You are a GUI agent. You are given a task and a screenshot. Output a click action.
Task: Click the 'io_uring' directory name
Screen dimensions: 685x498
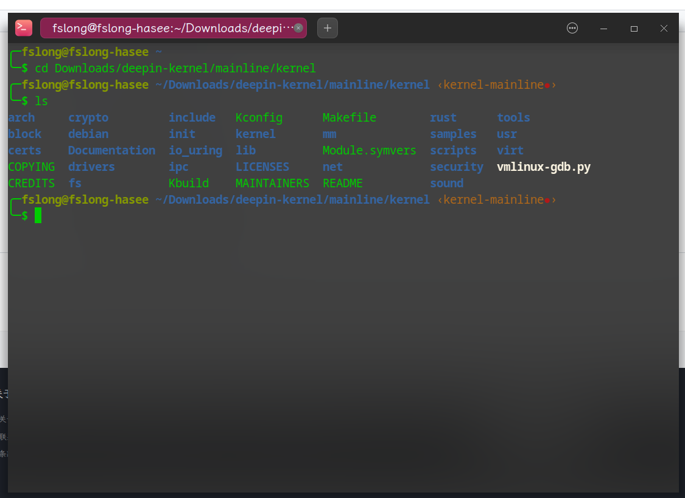click(x=195, y=150)
